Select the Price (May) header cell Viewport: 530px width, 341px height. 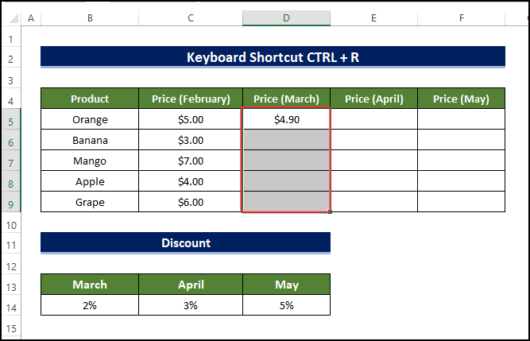[461, 99]
